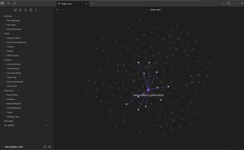Open the vault switcher test-obsidian-vault
Viewport: 244px width, 150px height.
pos(14,147)
